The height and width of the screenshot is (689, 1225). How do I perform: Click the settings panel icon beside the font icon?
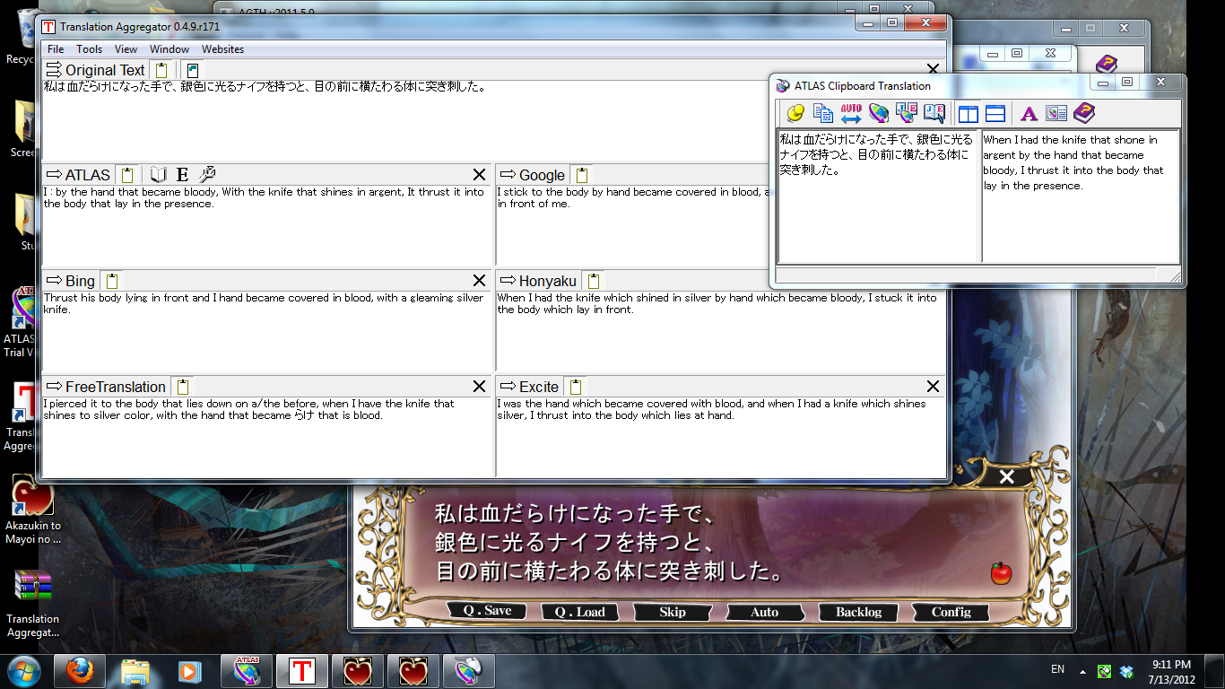(1056, 113)
